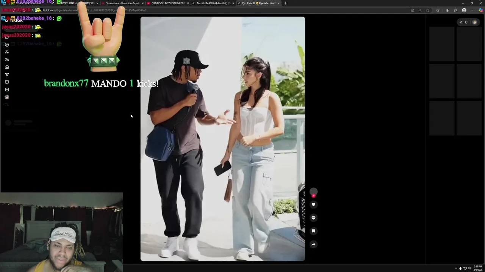Image resolution: width=485 pixels, height=272 pixels.
Task: Close the Domiilol En KICK tab
Action: (x=233, y=3)
